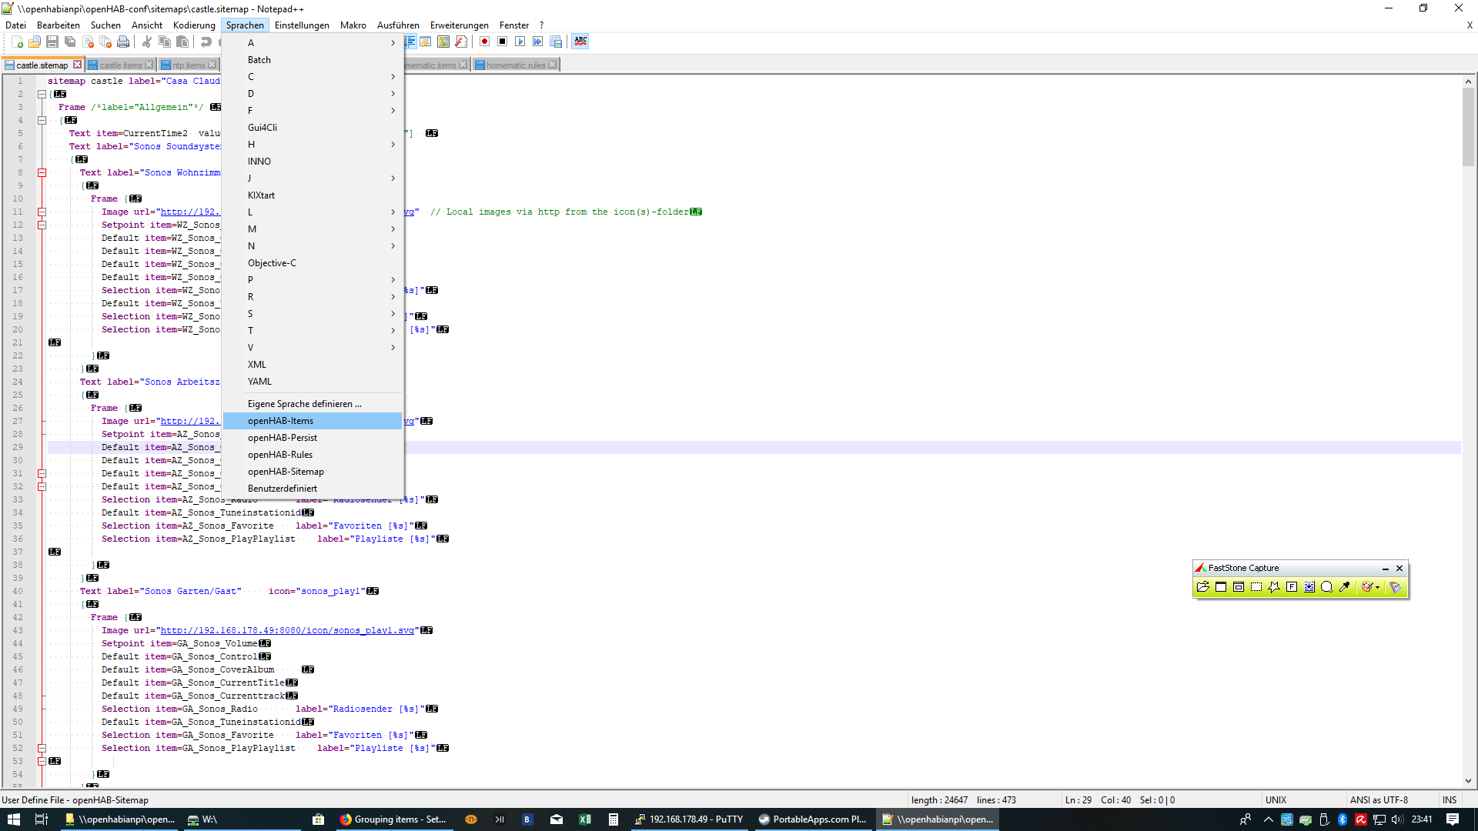The width and height of the screenshot is (1478, 831).
Task: Click Run macro multiple times icon
Action: [538, 42]
